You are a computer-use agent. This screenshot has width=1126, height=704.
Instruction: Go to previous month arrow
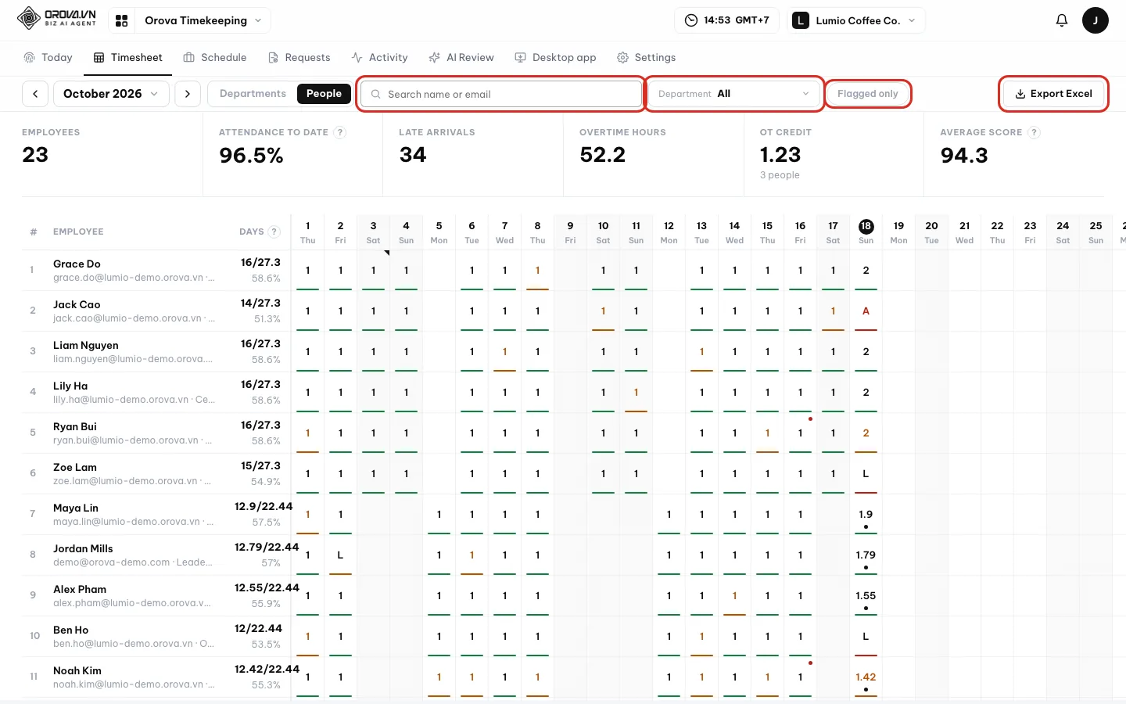point(35,94)
